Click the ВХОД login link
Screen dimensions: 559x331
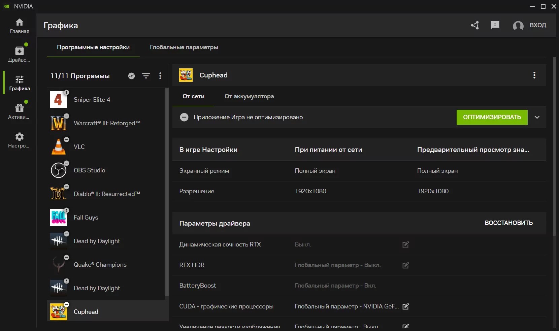[x=538, y=25]
